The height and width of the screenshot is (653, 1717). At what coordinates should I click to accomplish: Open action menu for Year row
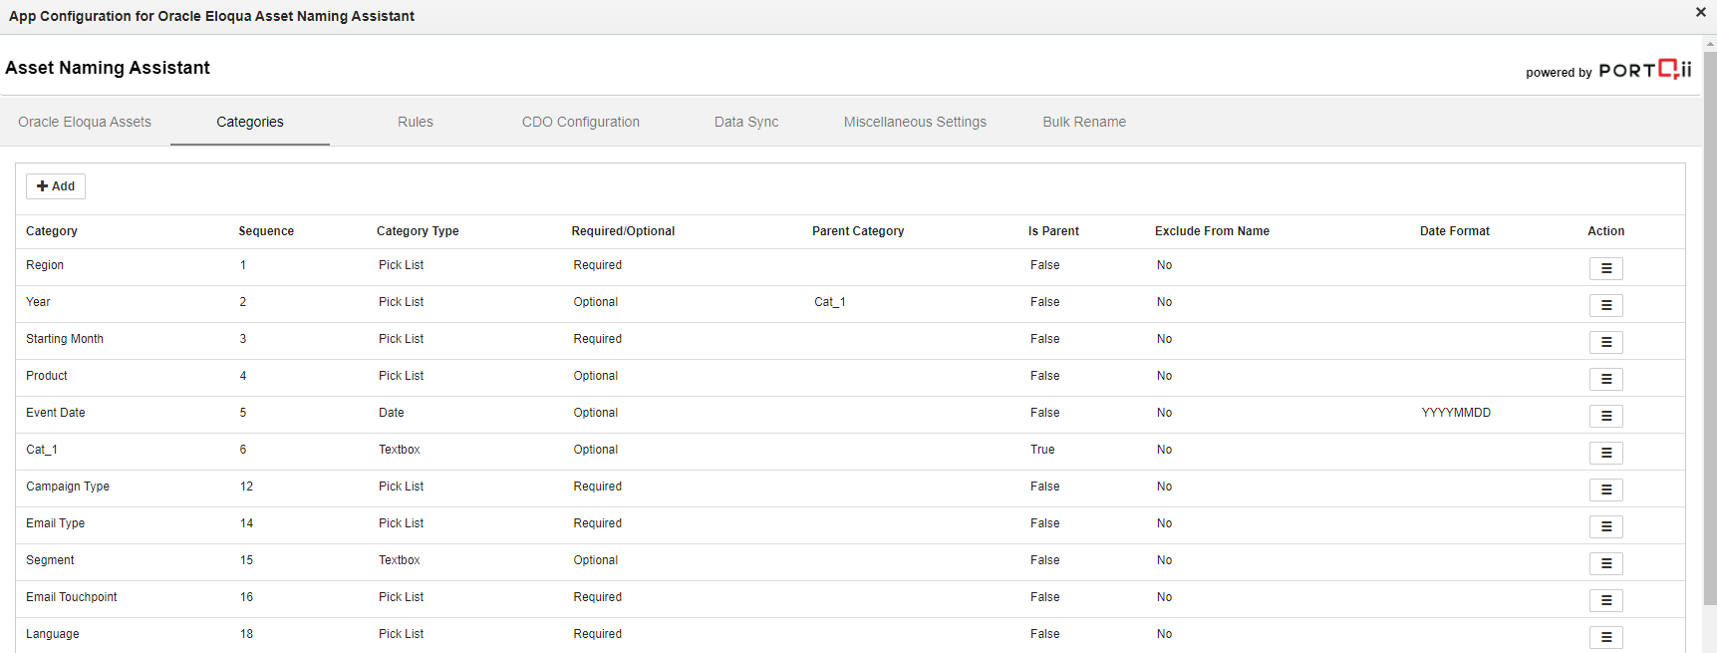(x=1605, y=305)
